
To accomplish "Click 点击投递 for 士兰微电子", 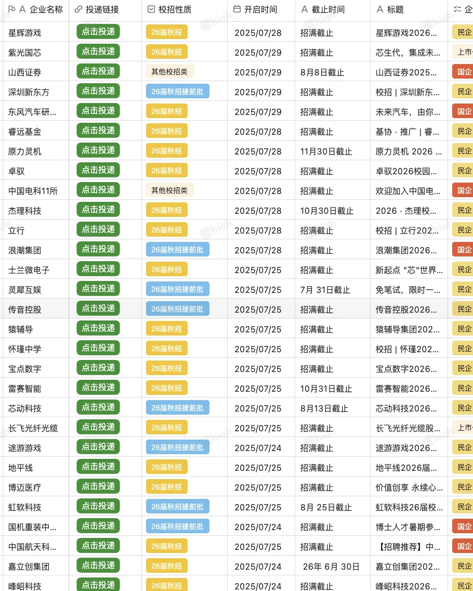I will [x=98, y=269].
